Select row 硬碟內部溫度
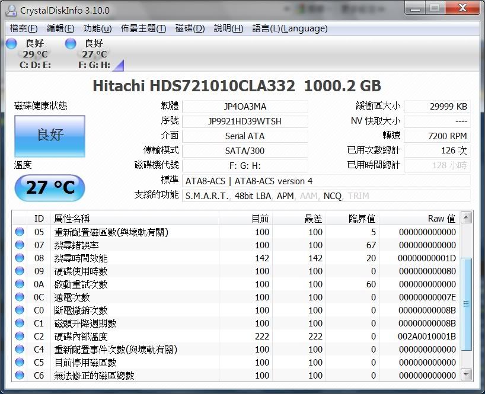 (x=236, y=336)
